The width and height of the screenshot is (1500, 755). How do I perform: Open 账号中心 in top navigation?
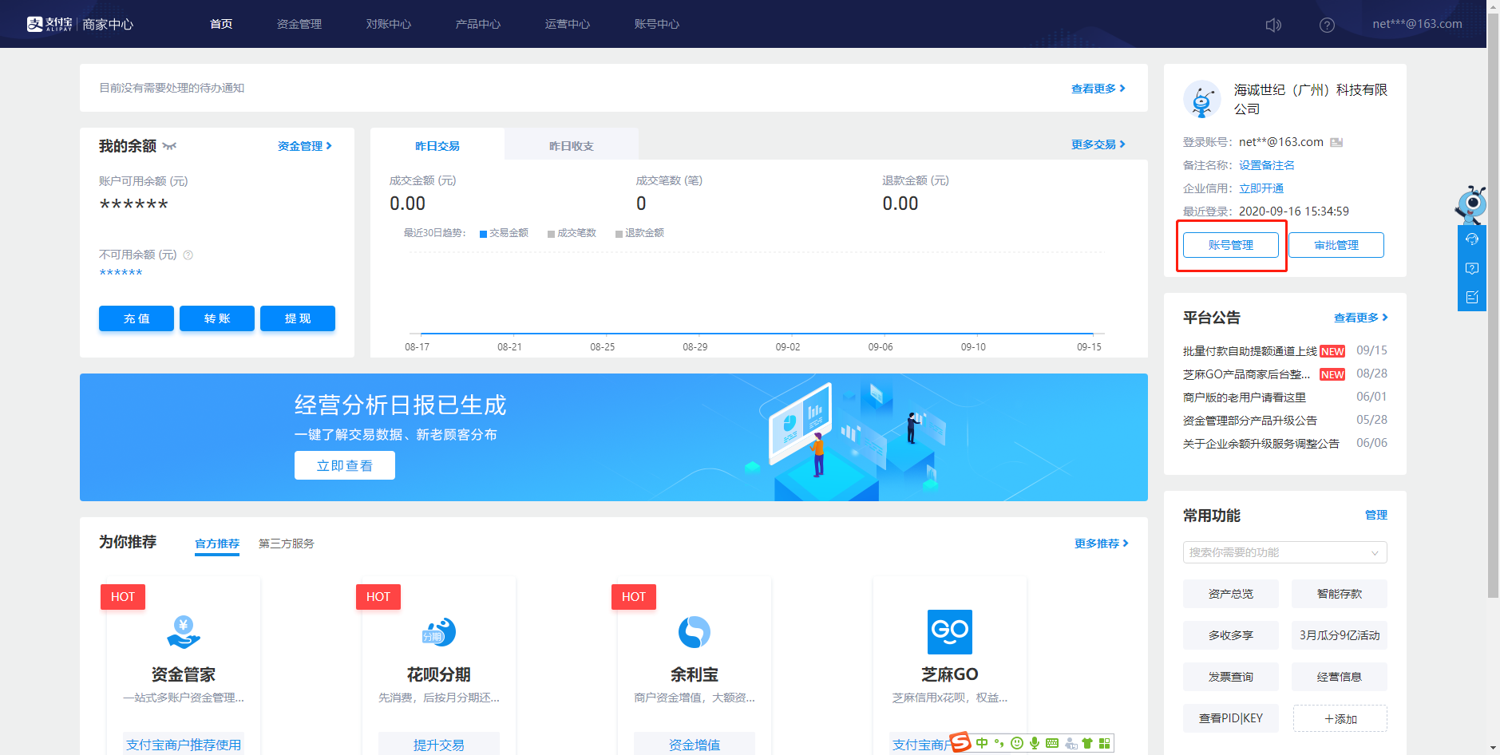click(657, 24)
